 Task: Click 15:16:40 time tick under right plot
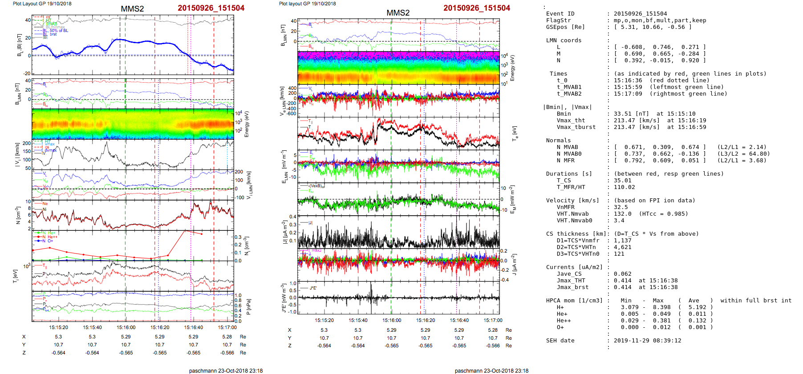click(459, 320)
